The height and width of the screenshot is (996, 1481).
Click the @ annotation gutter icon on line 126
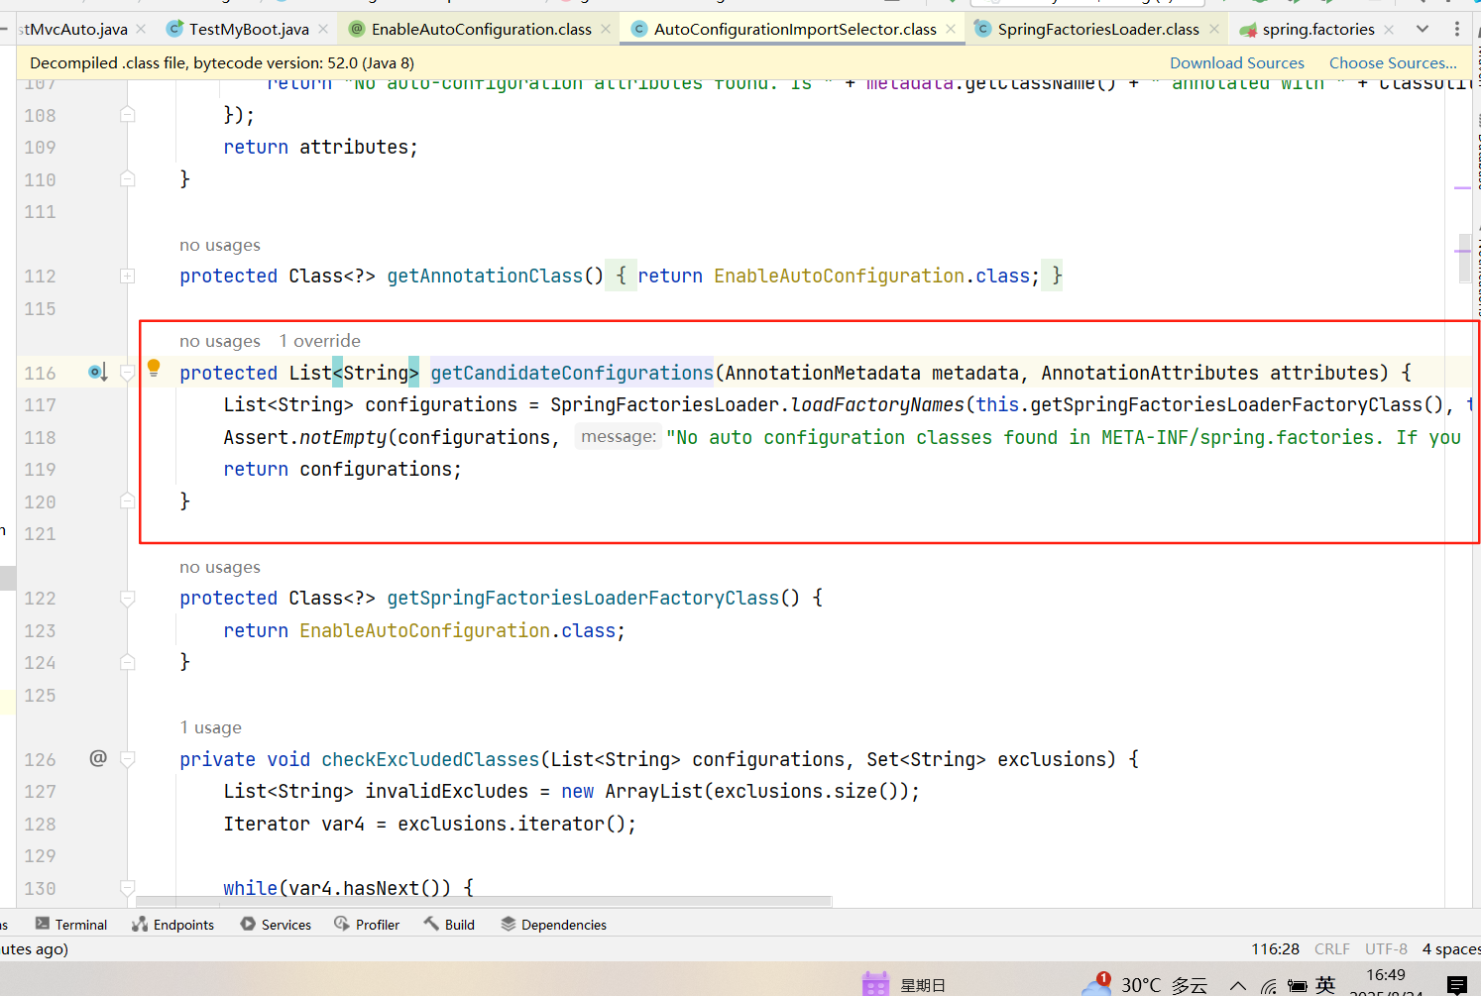point(98,758)
